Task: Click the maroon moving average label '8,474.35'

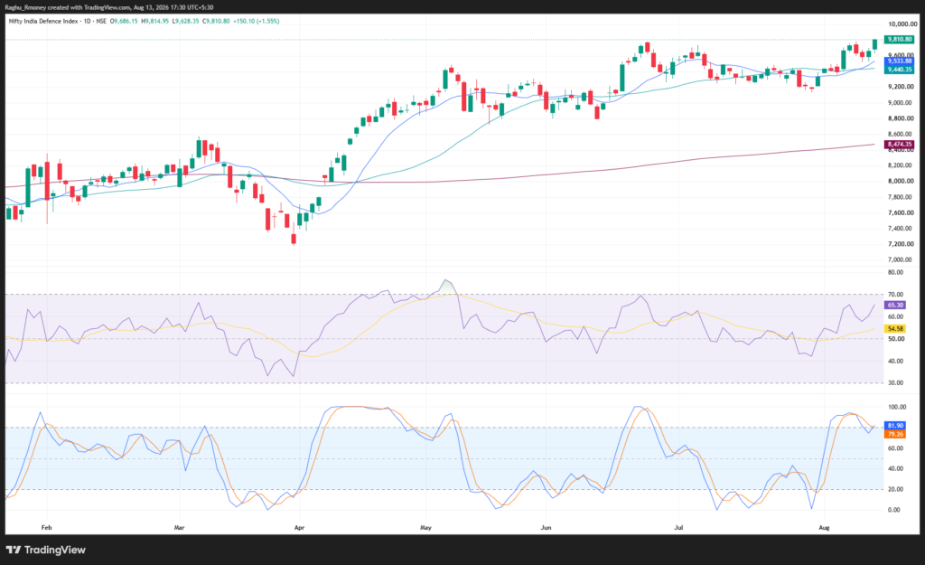Action: pyautogui.click(x=900, y=144)
